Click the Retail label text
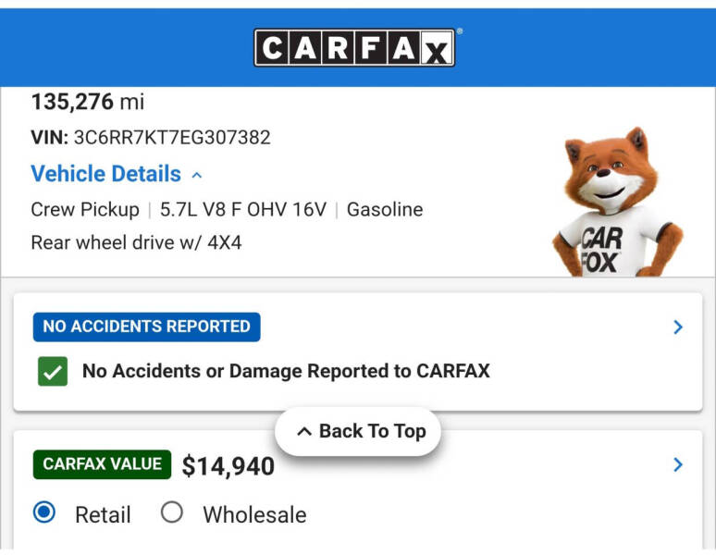Image resolution: width=716 pixels, height=555 pixels. click(103, 515)
